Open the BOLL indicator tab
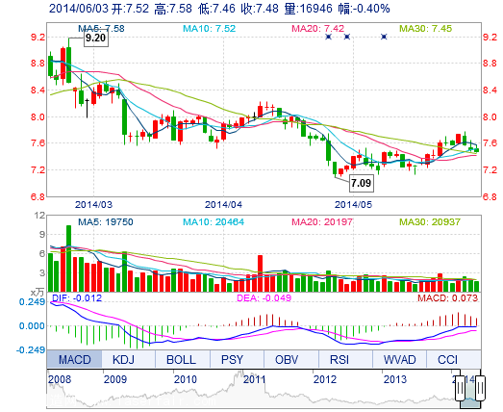 coord(182,359)
